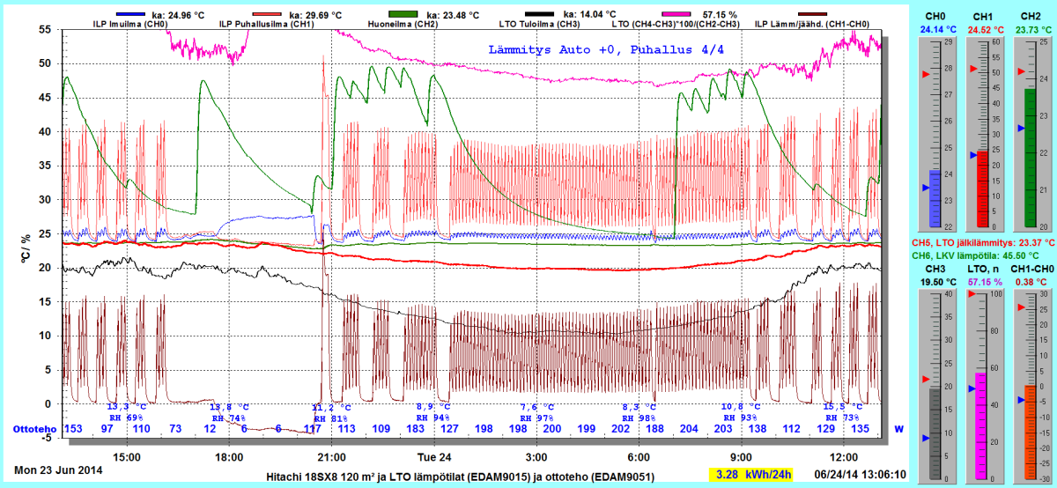Click blue min triangle on CH0 gauge
Image resolution: width=1057 pixels, height=488 pixels.
925,188
